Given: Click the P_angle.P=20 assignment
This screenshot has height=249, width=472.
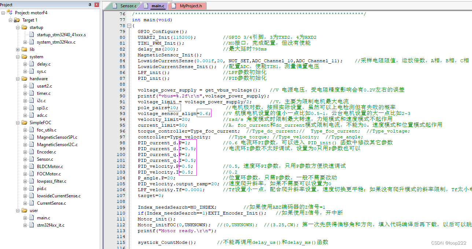Looking at the screenshot, I should click(156, 178).
